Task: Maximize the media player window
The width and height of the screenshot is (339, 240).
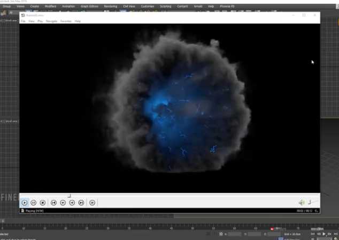Action: [x=304, y=15]
